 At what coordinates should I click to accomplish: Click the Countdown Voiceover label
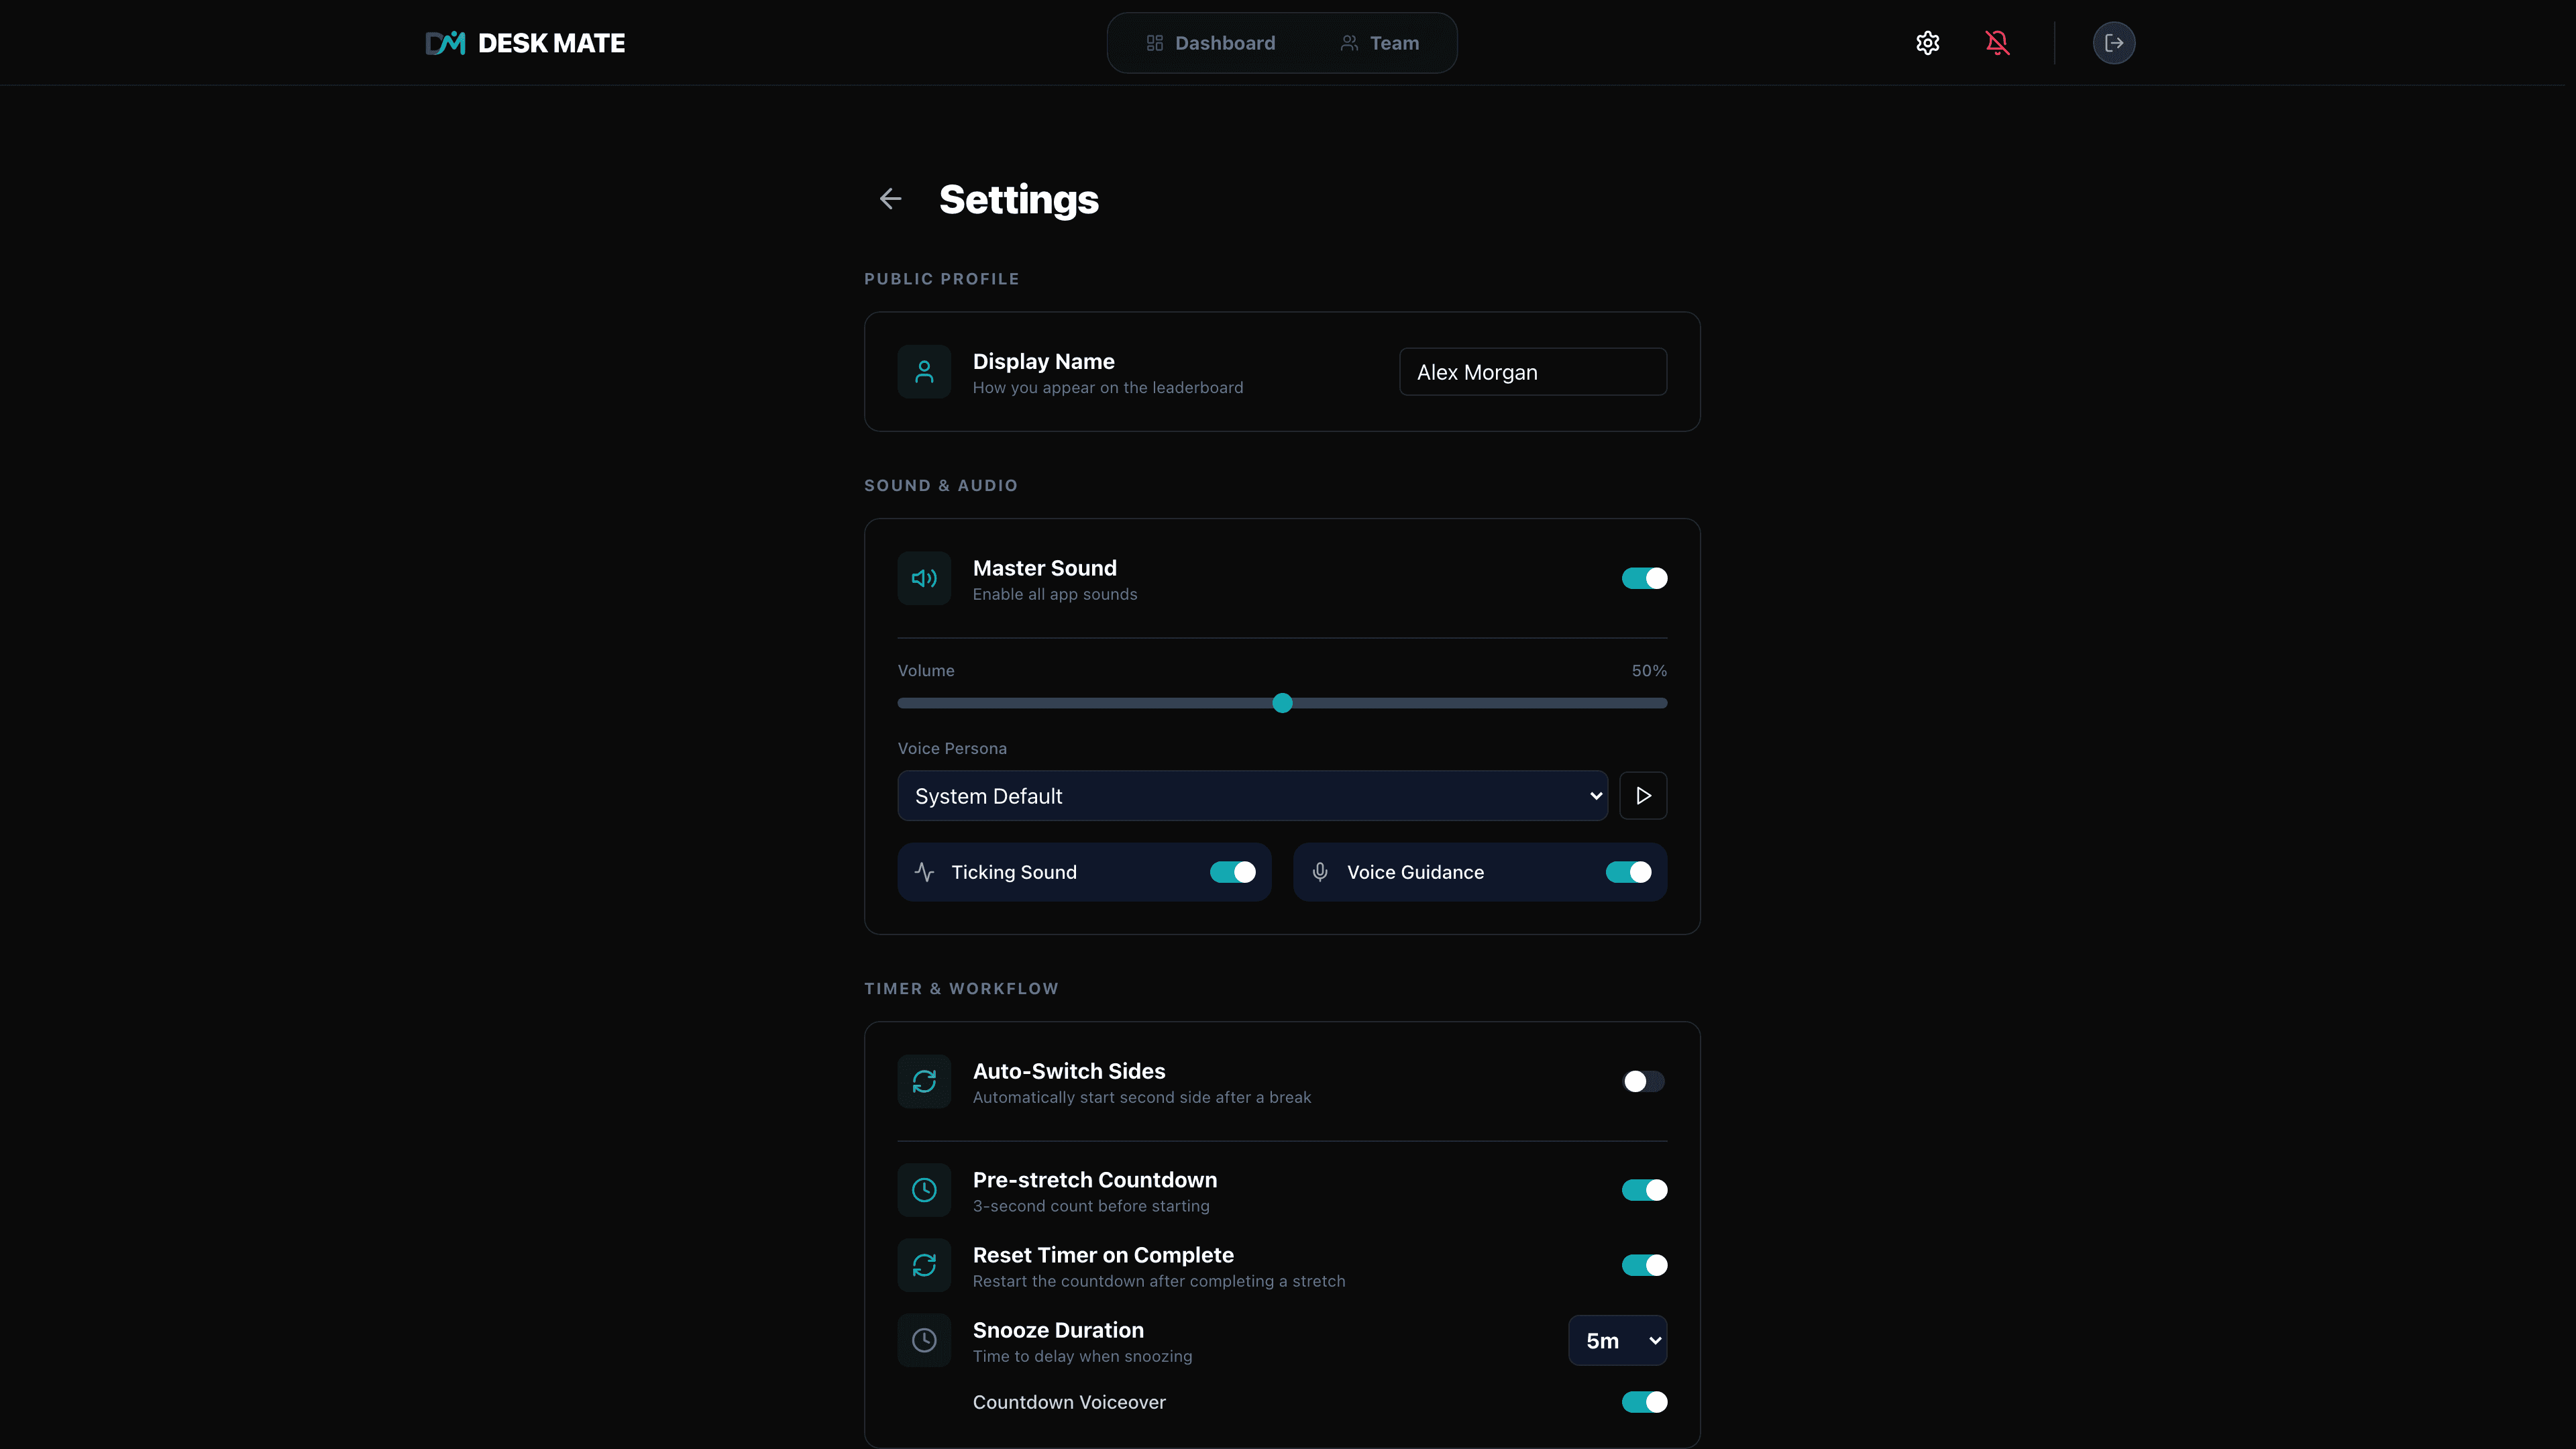click(1069, 1402)
